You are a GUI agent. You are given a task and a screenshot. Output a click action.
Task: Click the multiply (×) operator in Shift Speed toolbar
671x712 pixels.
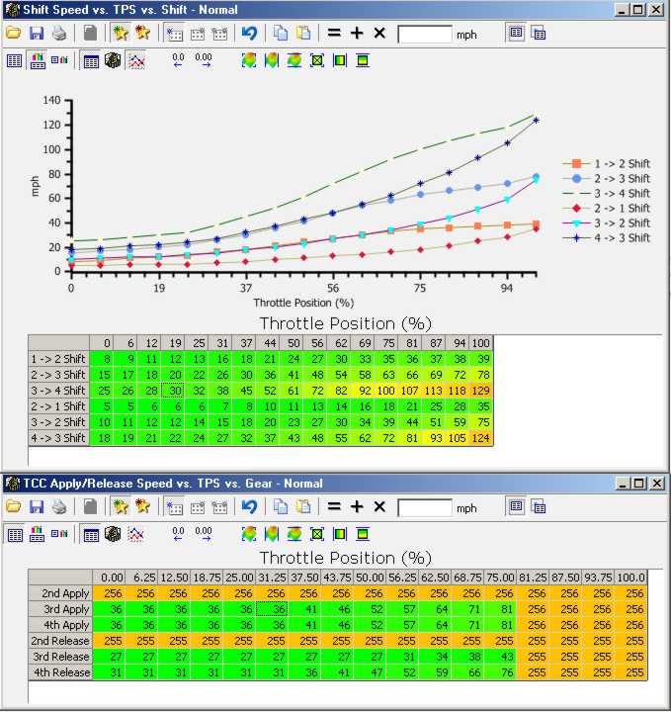point(379,34)
